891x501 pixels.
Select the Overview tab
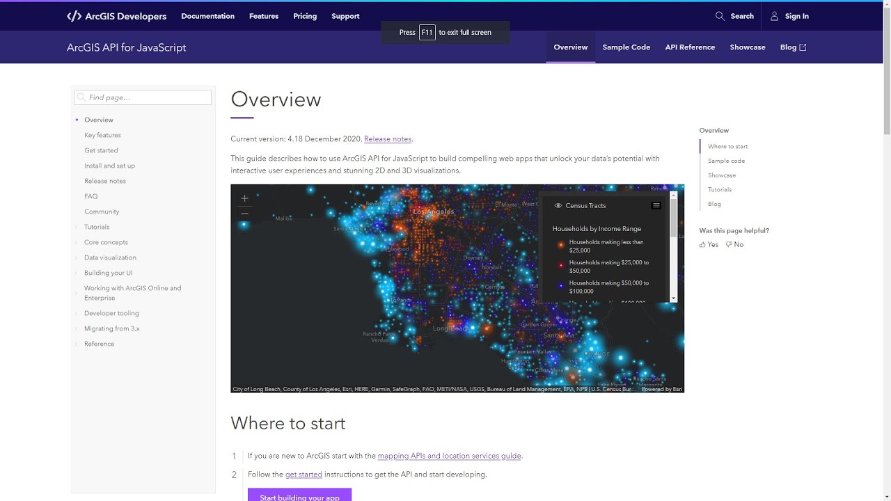click(x=571, y=47)
